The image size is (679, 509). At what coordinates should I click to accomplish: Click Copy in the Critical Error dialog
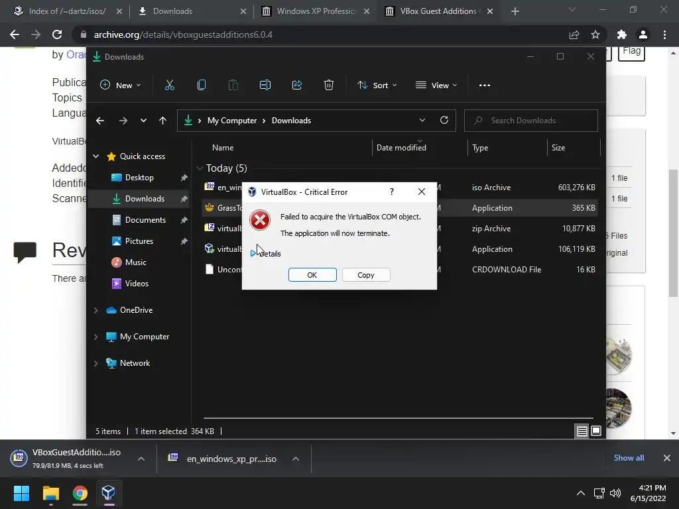(x=366, y=275)
